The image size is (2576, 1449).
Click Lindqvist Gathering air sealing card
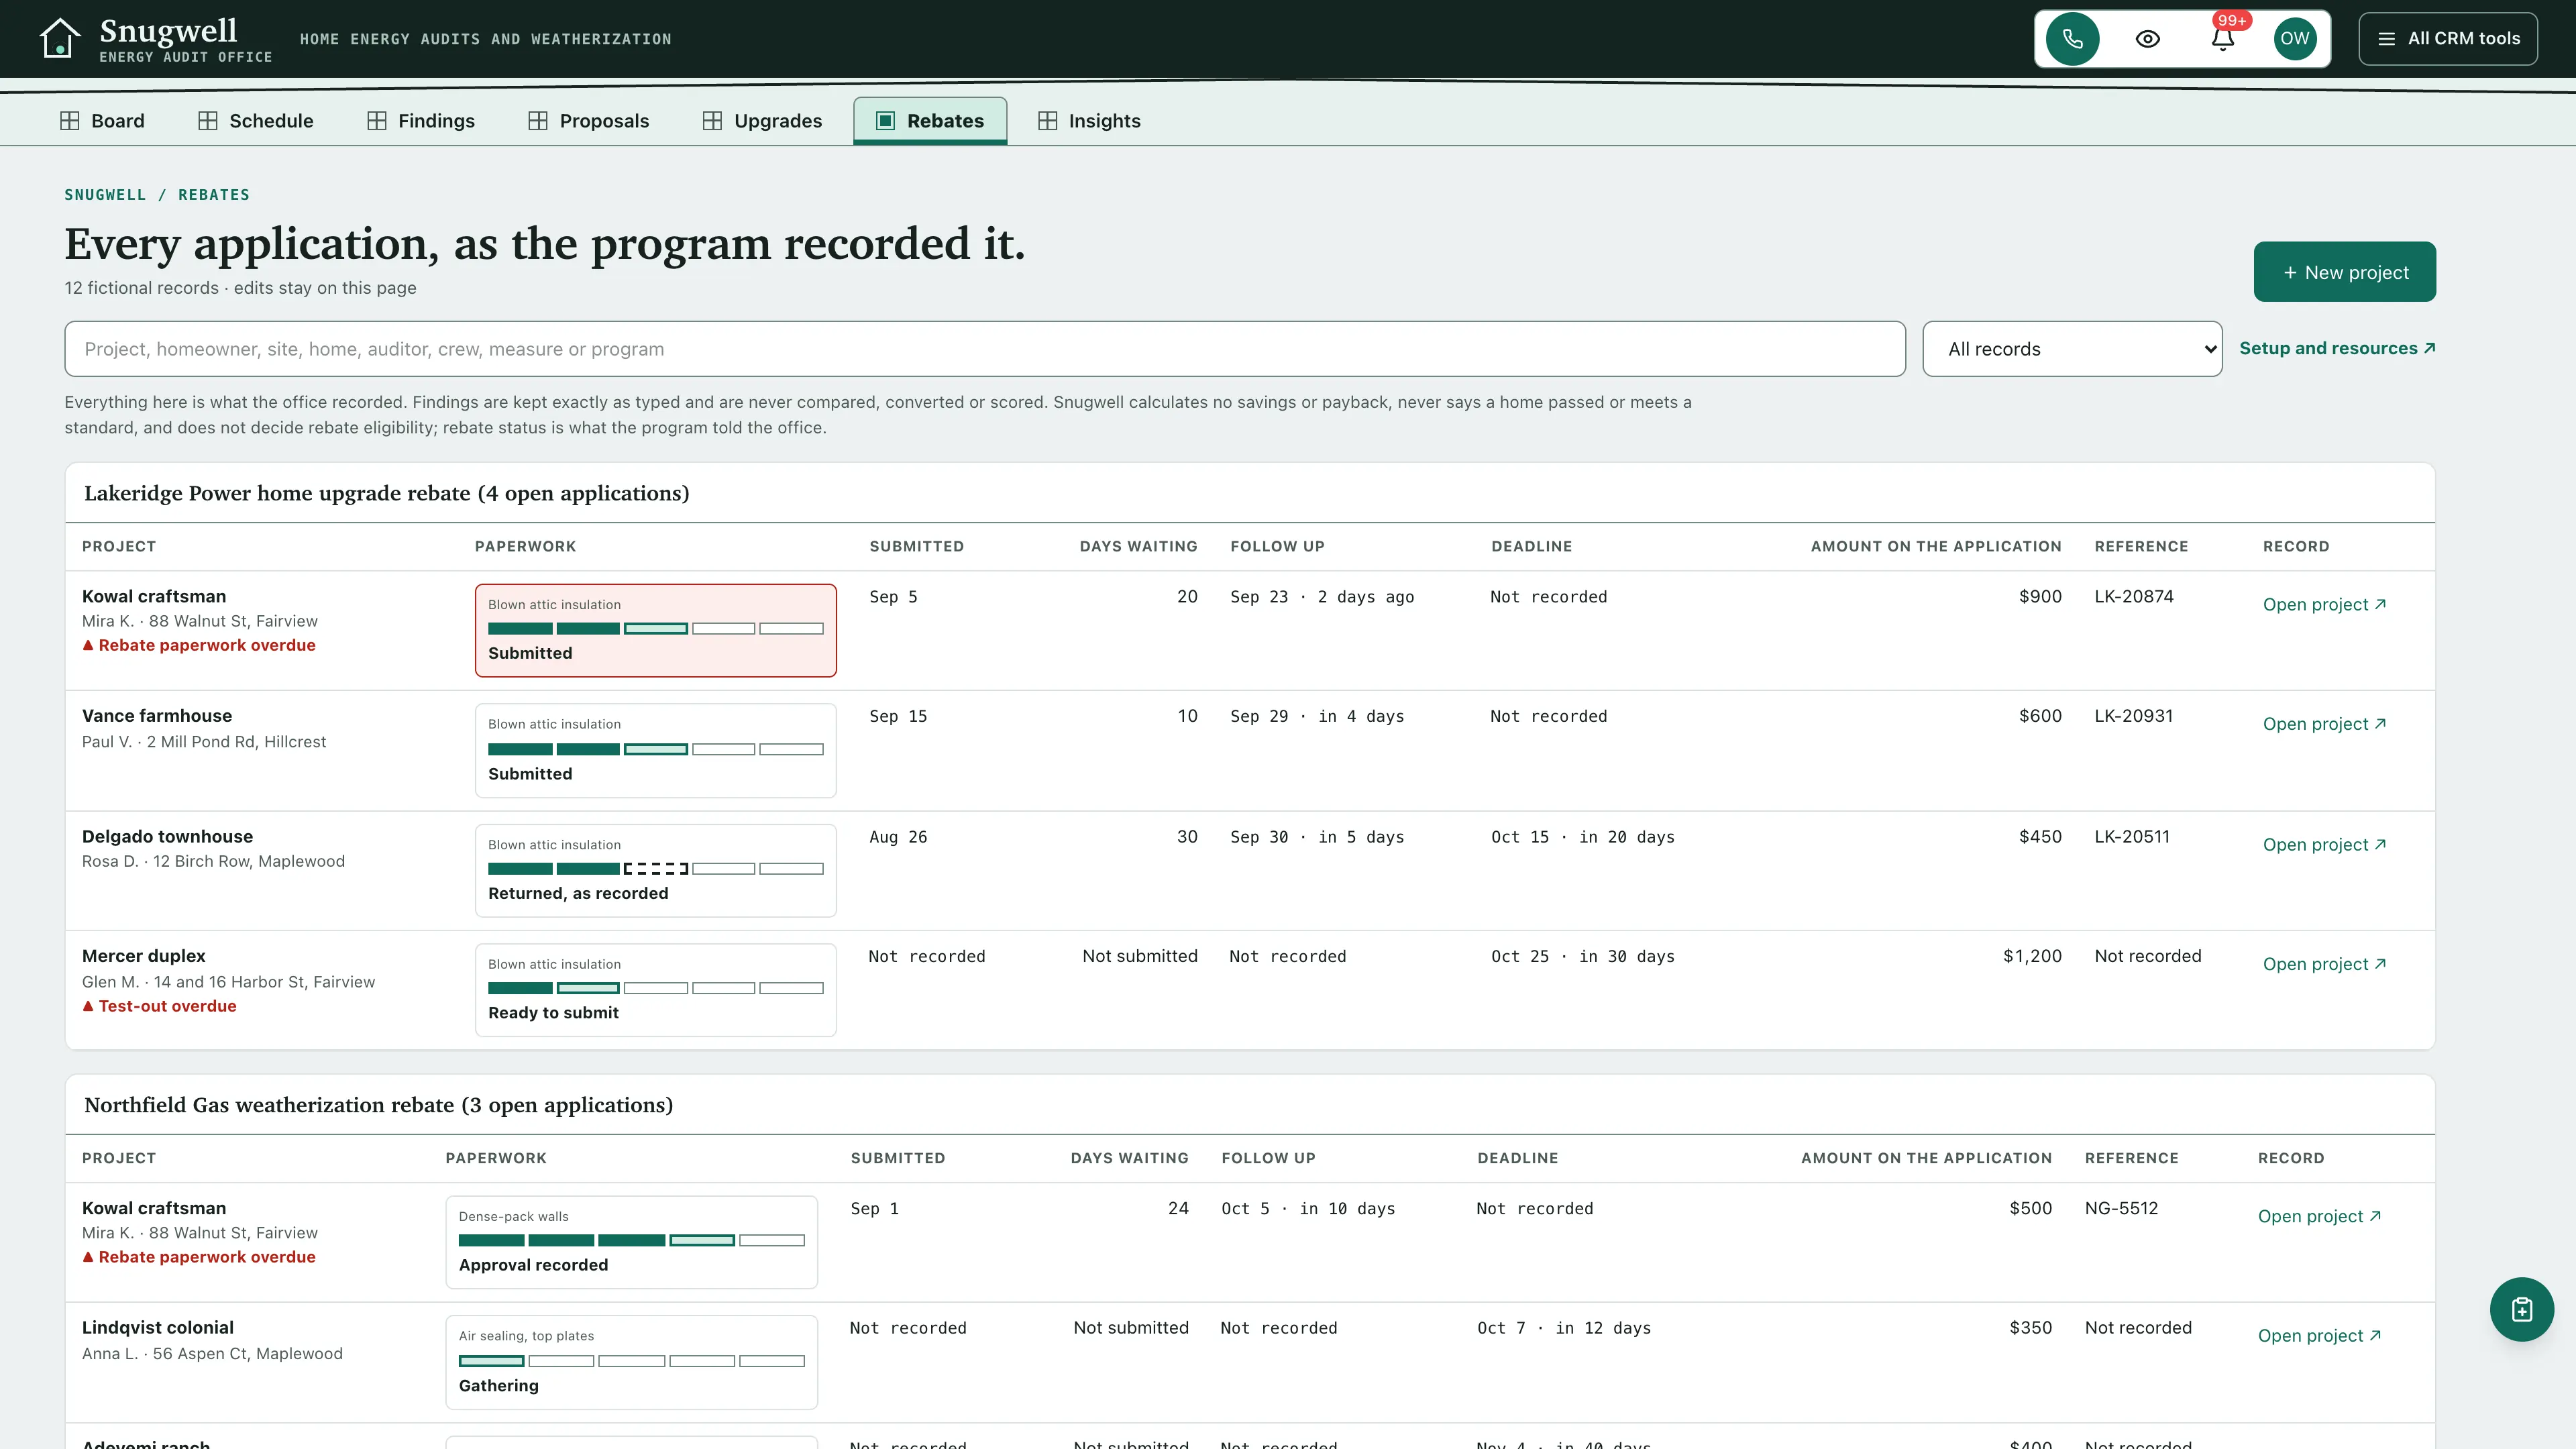(x=631, y=1363)
